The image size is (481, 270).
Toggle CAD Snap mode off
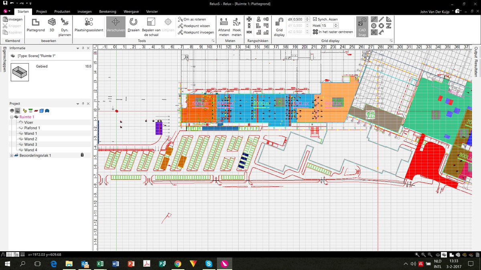pos(362,26)
